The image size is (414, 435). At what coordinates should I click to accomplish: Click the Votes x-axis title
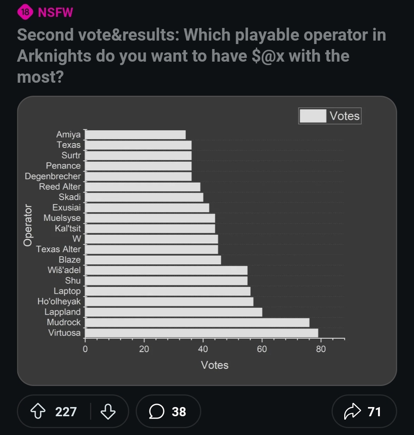215,365
